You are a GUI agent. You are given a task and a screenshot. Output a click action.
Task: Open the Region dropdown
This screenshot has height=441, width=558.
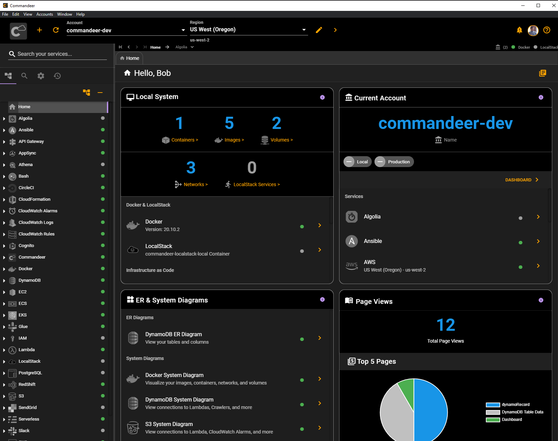coord(249,30)
